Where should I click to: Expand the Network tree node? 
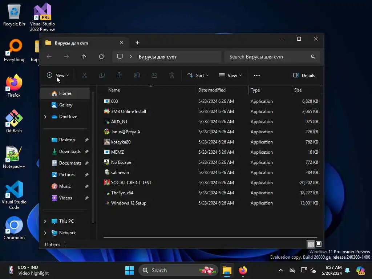(x=45, y=233)
